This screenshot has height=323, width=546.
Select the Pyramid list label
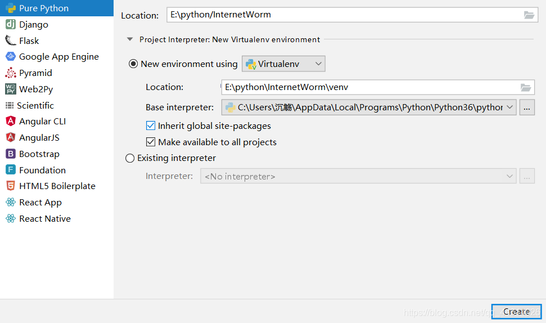[35, 73]
